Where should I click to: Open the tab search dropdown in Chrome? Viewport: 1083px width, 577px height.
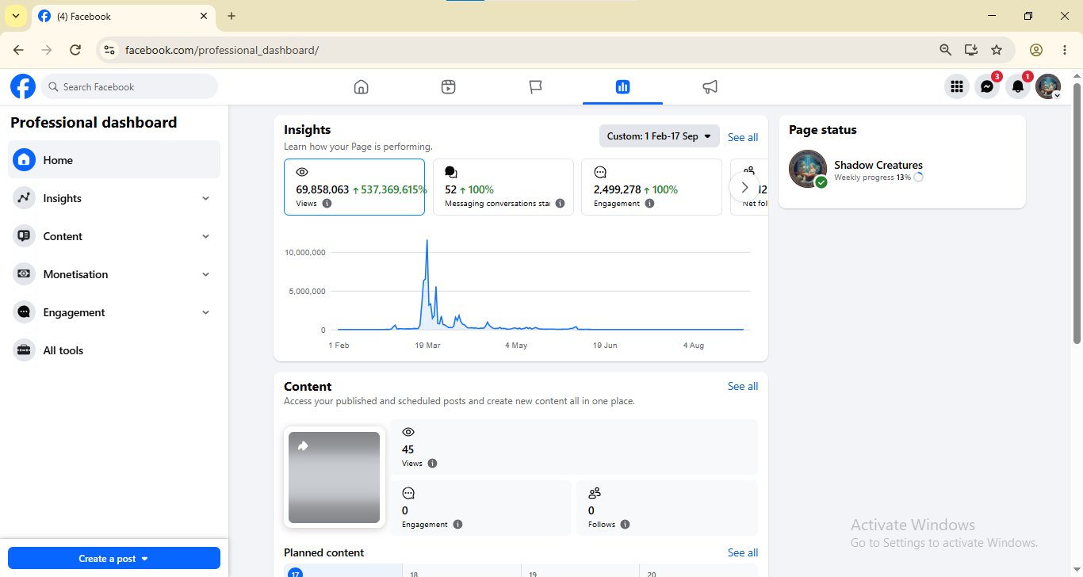coord(15,16)
